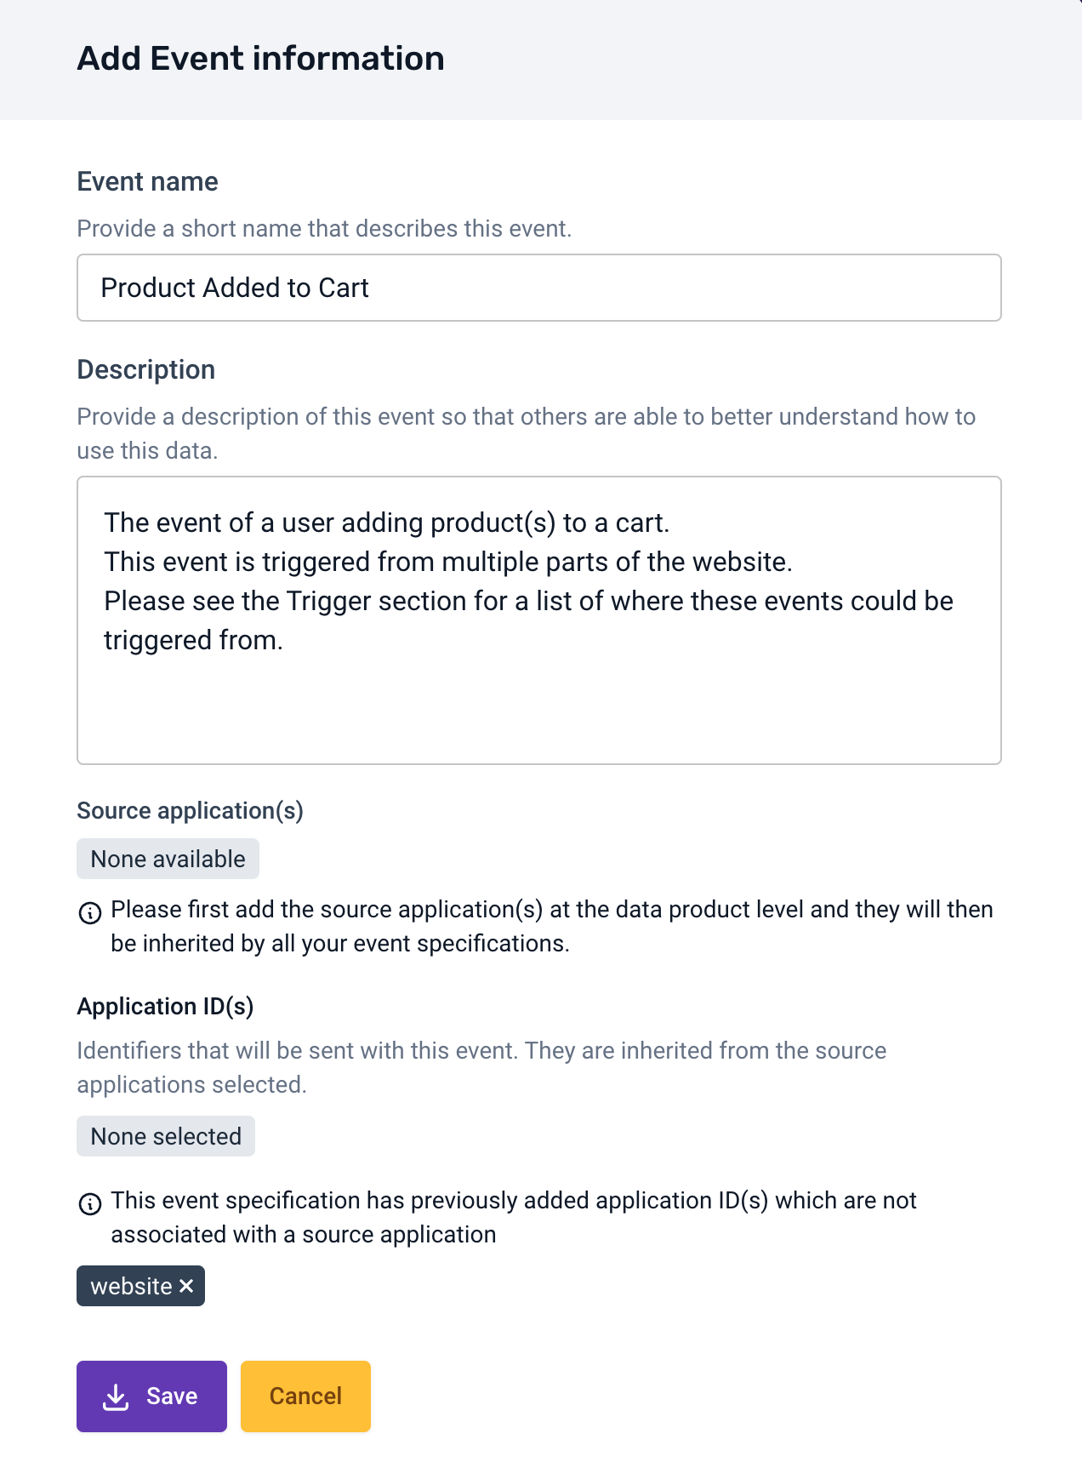The width and height of the screenshot is (1082, 1462).
Task: Remove the website application ID tag
Action: click(186, 1286)
